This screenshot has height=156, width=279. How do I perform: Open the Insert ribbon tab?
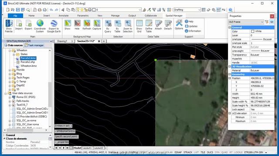pos(47,16)
